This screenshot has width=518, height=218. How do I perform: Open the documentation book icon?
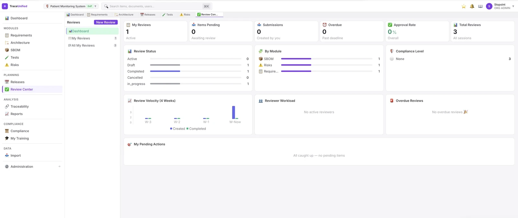[x=480, y=6]
